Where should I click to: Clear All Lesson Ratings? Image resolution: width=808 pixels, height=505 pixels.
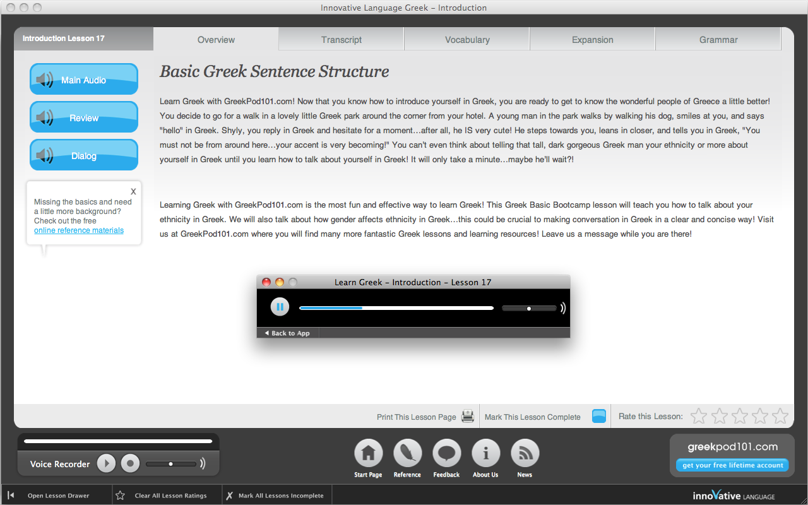pos(167,496)
